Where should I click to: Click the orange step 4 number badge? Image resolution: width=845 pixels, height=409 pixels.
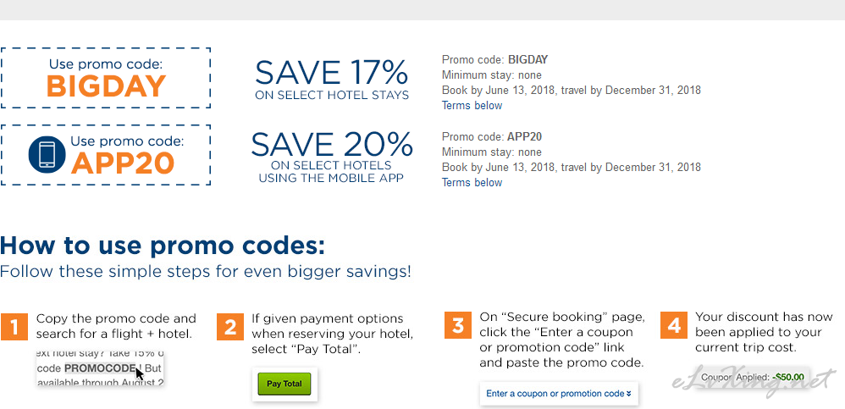(674, 325)
